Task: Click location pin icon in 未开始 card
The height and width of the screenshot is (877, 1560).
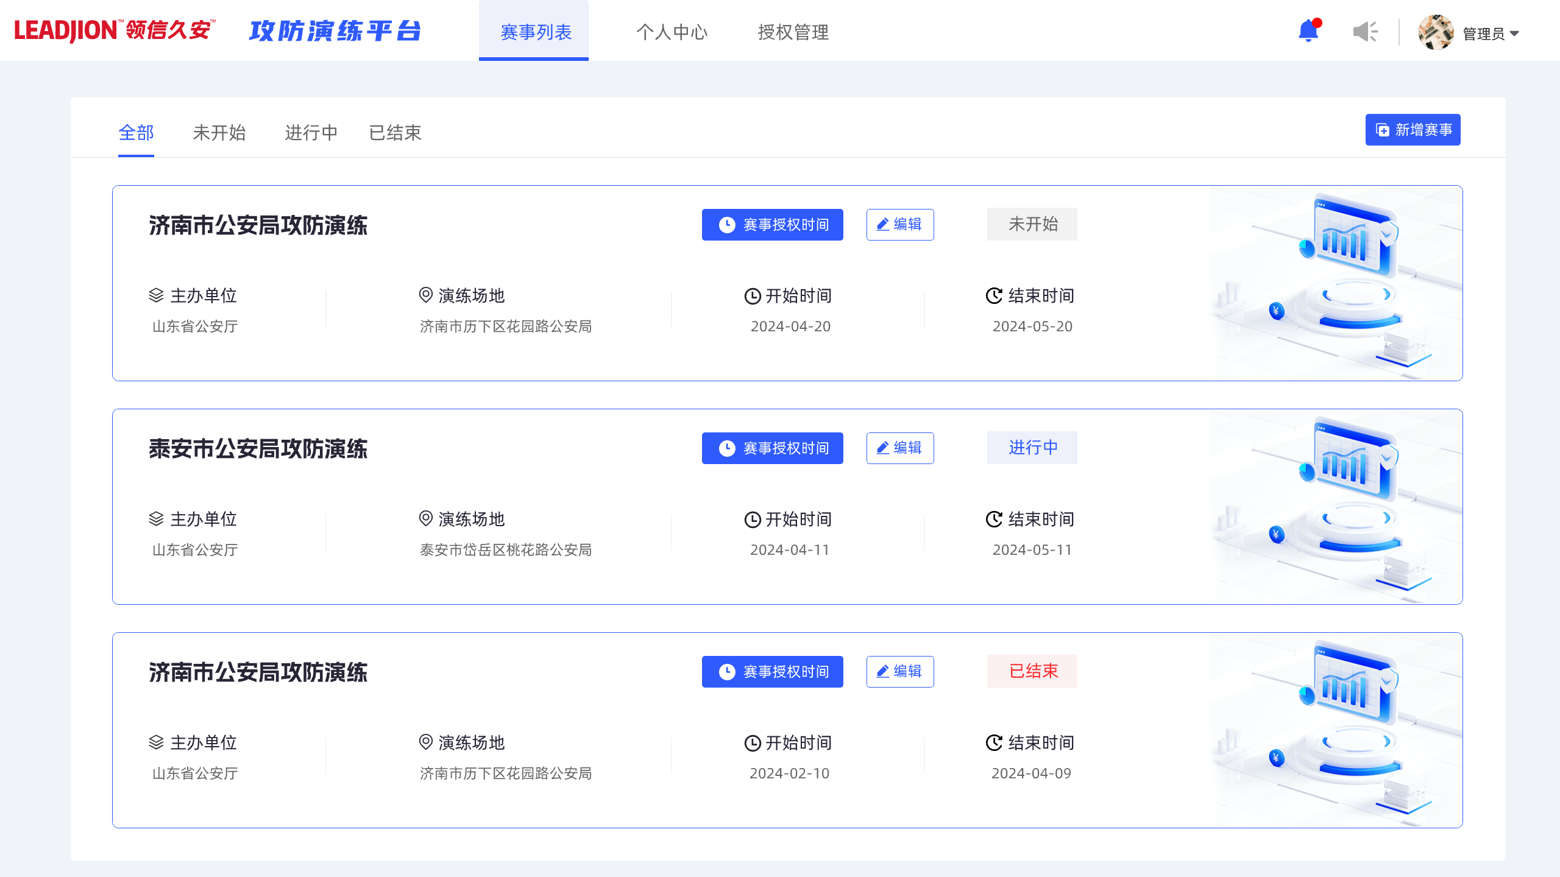Action: pos(426,295)
